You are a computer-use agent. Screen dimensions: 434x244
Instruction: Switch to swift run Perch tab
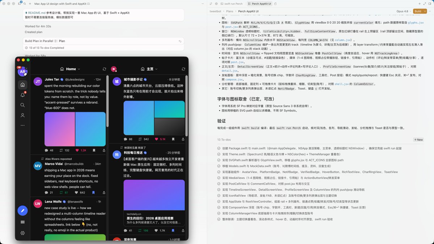point(231,4)
